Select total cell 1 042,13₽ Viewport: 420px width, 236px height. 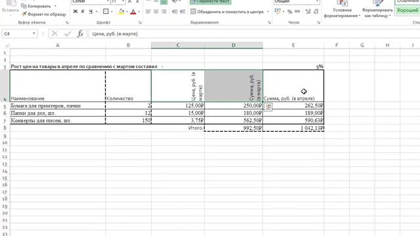(293, 128)
